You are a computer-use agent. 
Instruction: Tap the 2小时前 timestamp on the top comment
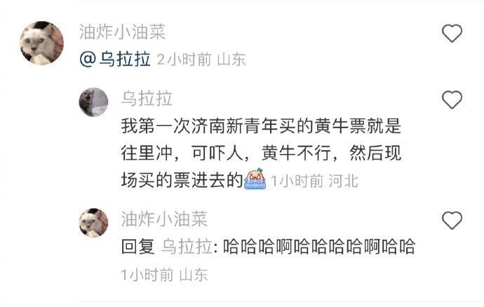pos(184,60)
